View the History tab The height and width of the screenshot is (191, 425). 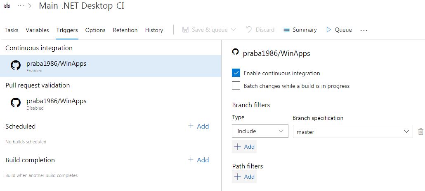tap(154, 30)
